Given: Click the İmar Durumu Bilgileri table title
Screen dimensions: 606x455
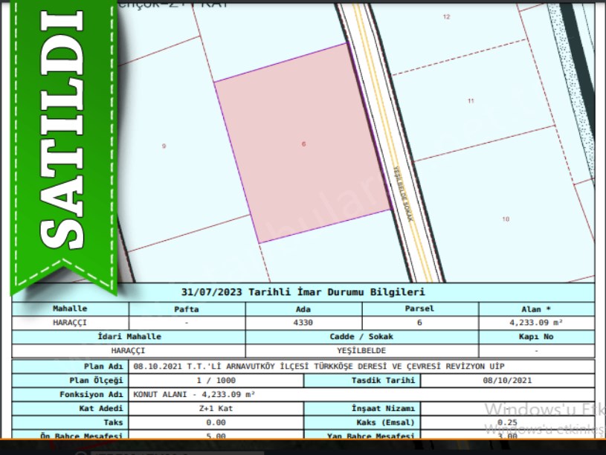Looking at the screenshot, I should [x=303, y=292].
